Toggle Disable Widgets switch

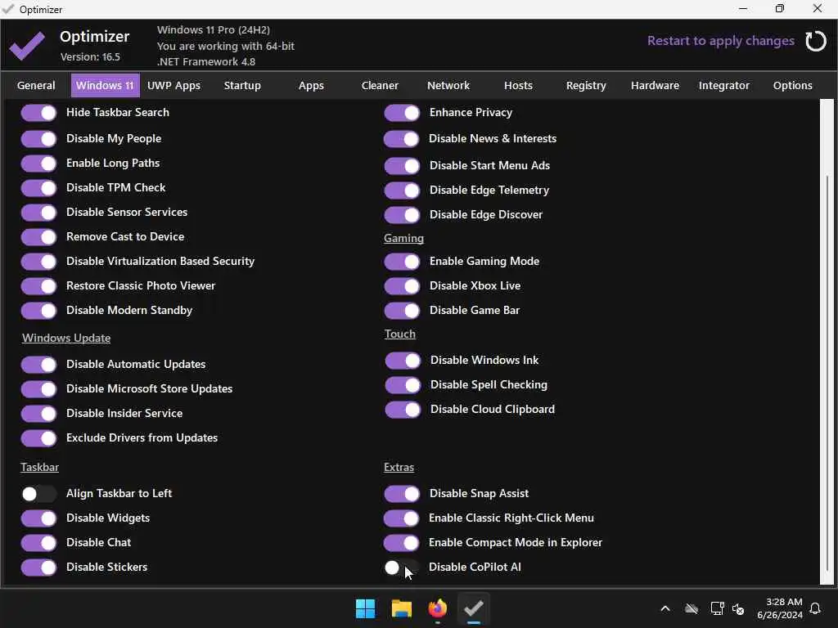[38, 518]
